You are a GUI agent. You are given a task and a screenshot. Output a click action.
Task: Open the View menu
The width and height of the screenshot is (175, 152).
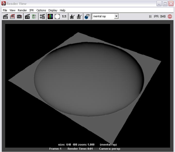[12, 10]
